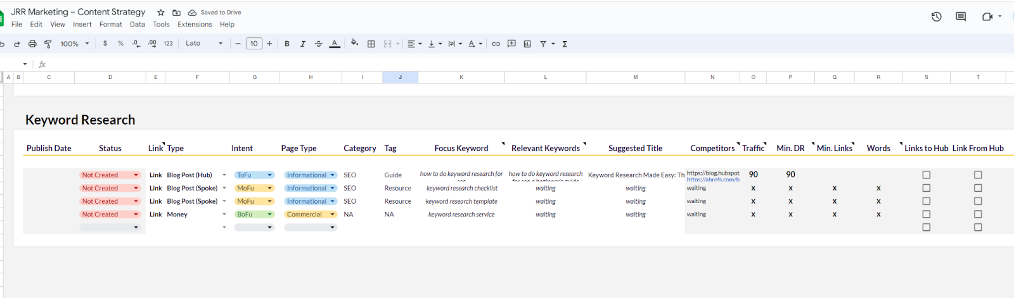Click the increase font size plus button

tap(269, 44)
